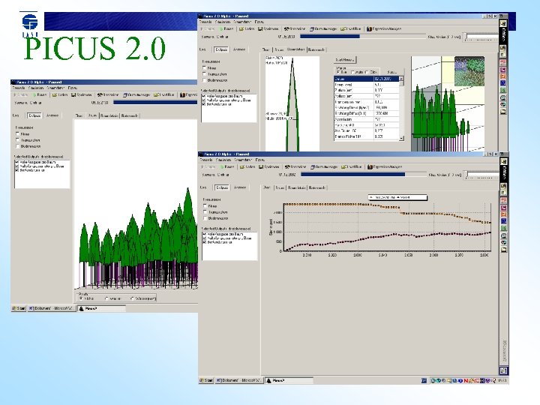The height and width of the screenshot is (405, 540).
Task: Click the blue Office shortcut icon beside the chart window
Action: (x=503, y=221)
